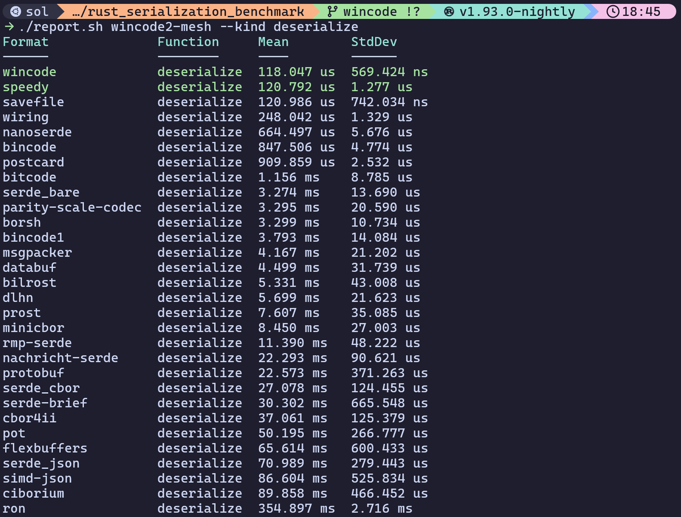Click the cbor4ii format name
This screenshot has width=681, height=517.
(x=30, y=418)
